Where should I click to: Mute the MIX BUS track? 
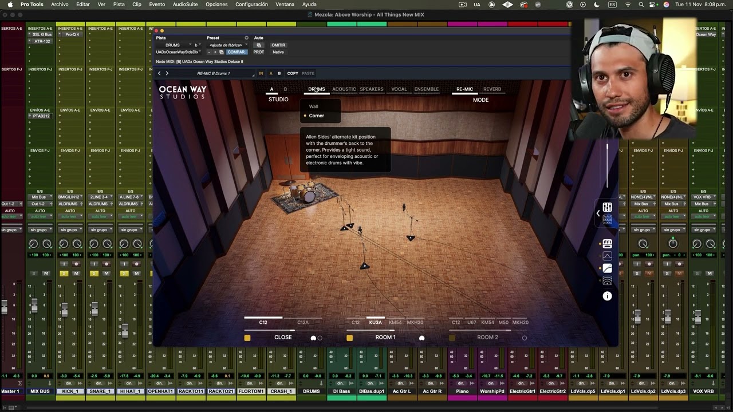tap(46, 274)
